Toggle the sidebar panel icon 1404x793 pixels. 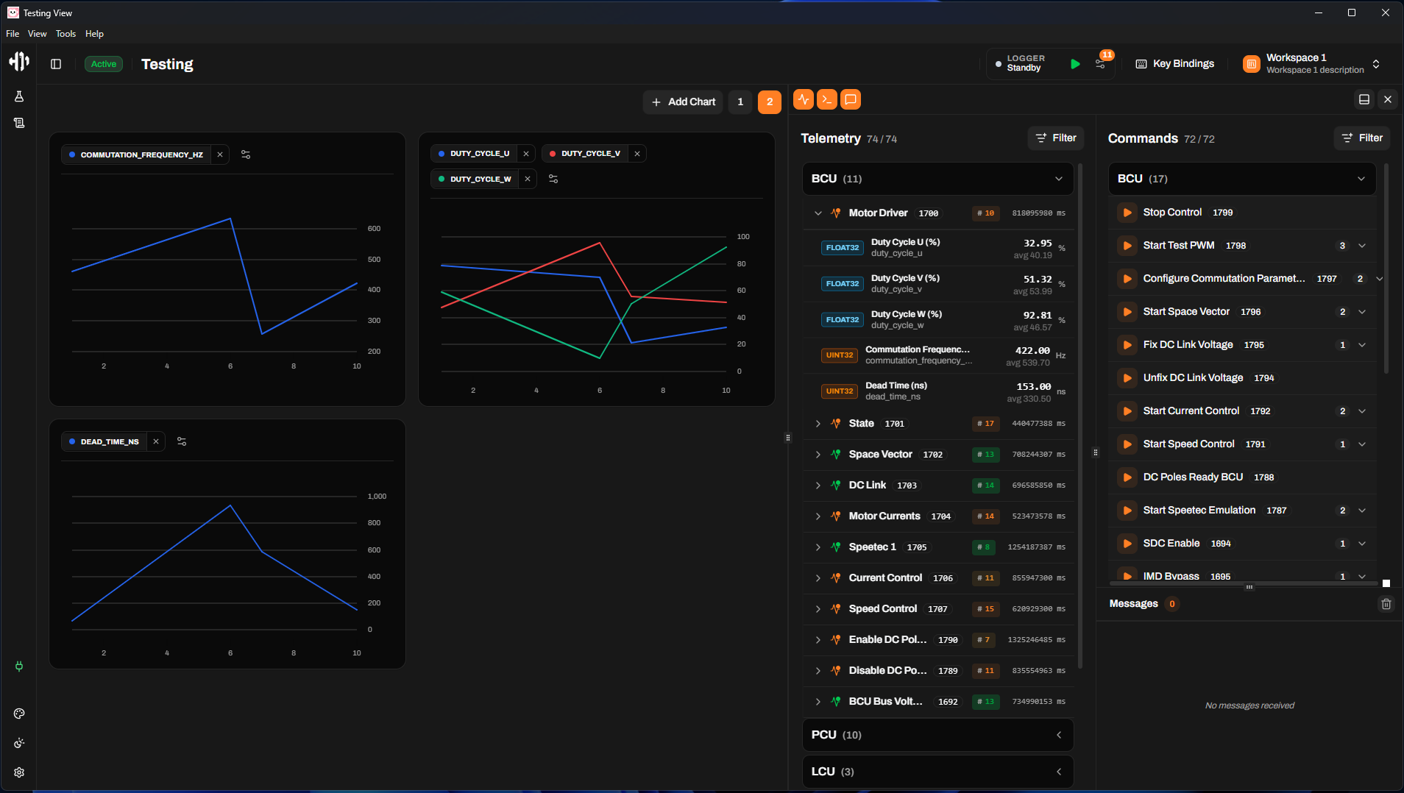(56, 64)
